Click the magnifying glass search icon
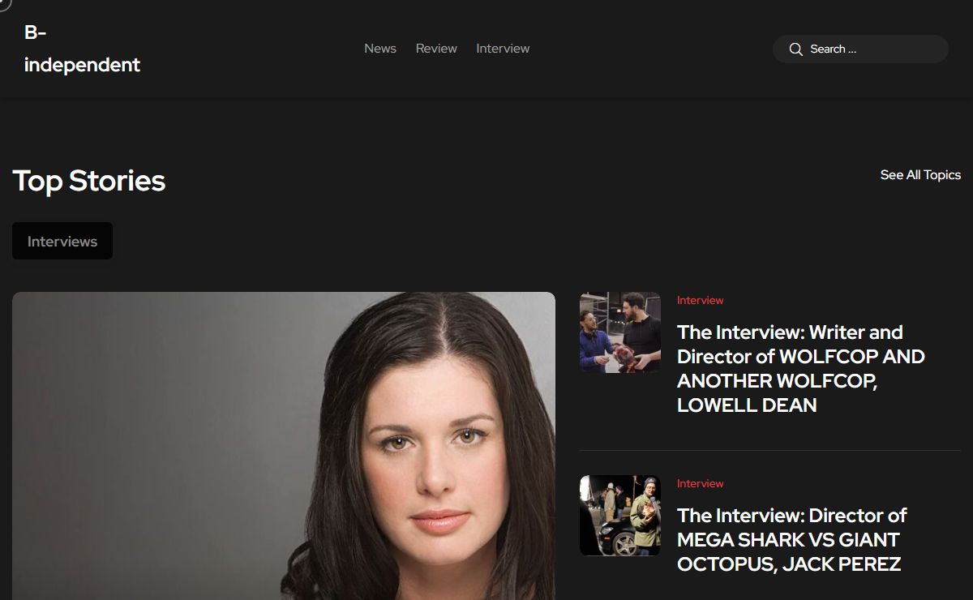This screenshot has width=973, height=600. click(795, 49)
